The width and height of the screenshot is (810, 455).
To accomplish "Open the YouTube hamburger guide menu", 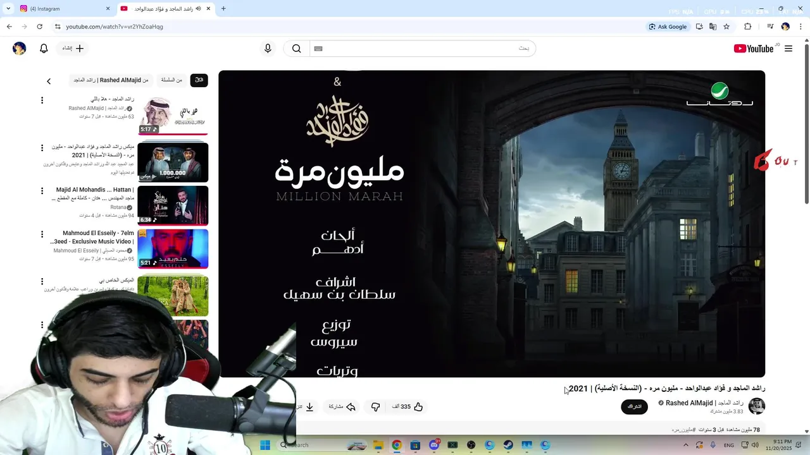I will click(788, 49).
